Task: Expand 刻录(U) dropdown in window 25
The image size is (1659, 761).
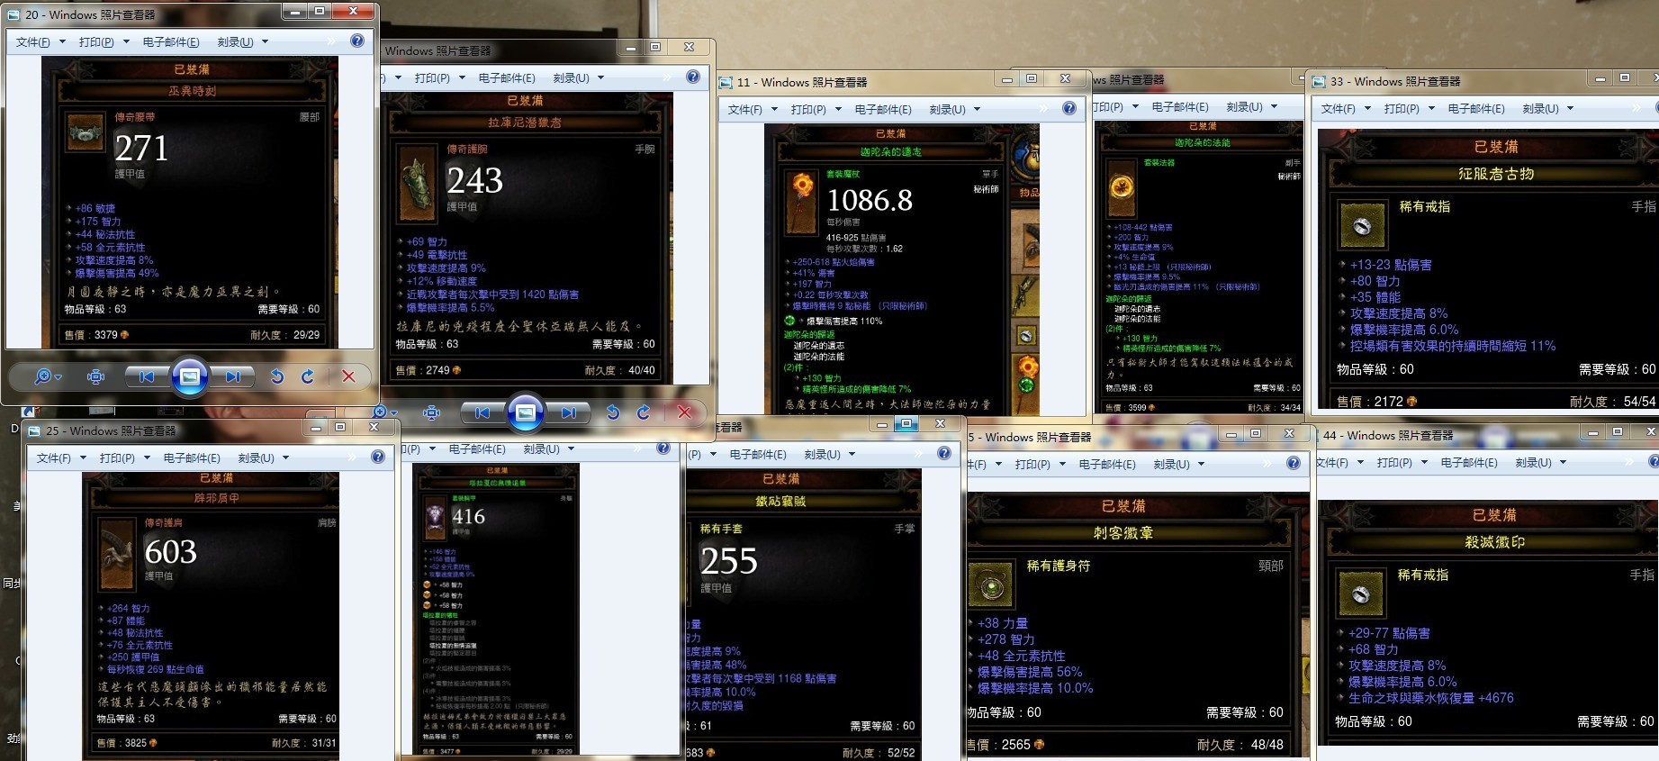Action: 285,458
